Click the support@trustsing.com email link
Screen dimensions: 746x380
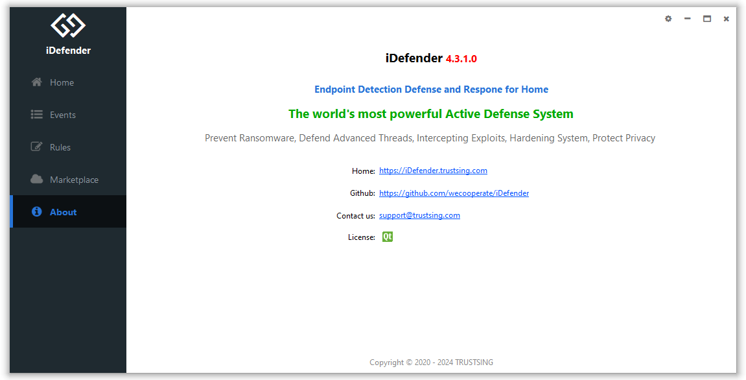click(x=419, y=215)
